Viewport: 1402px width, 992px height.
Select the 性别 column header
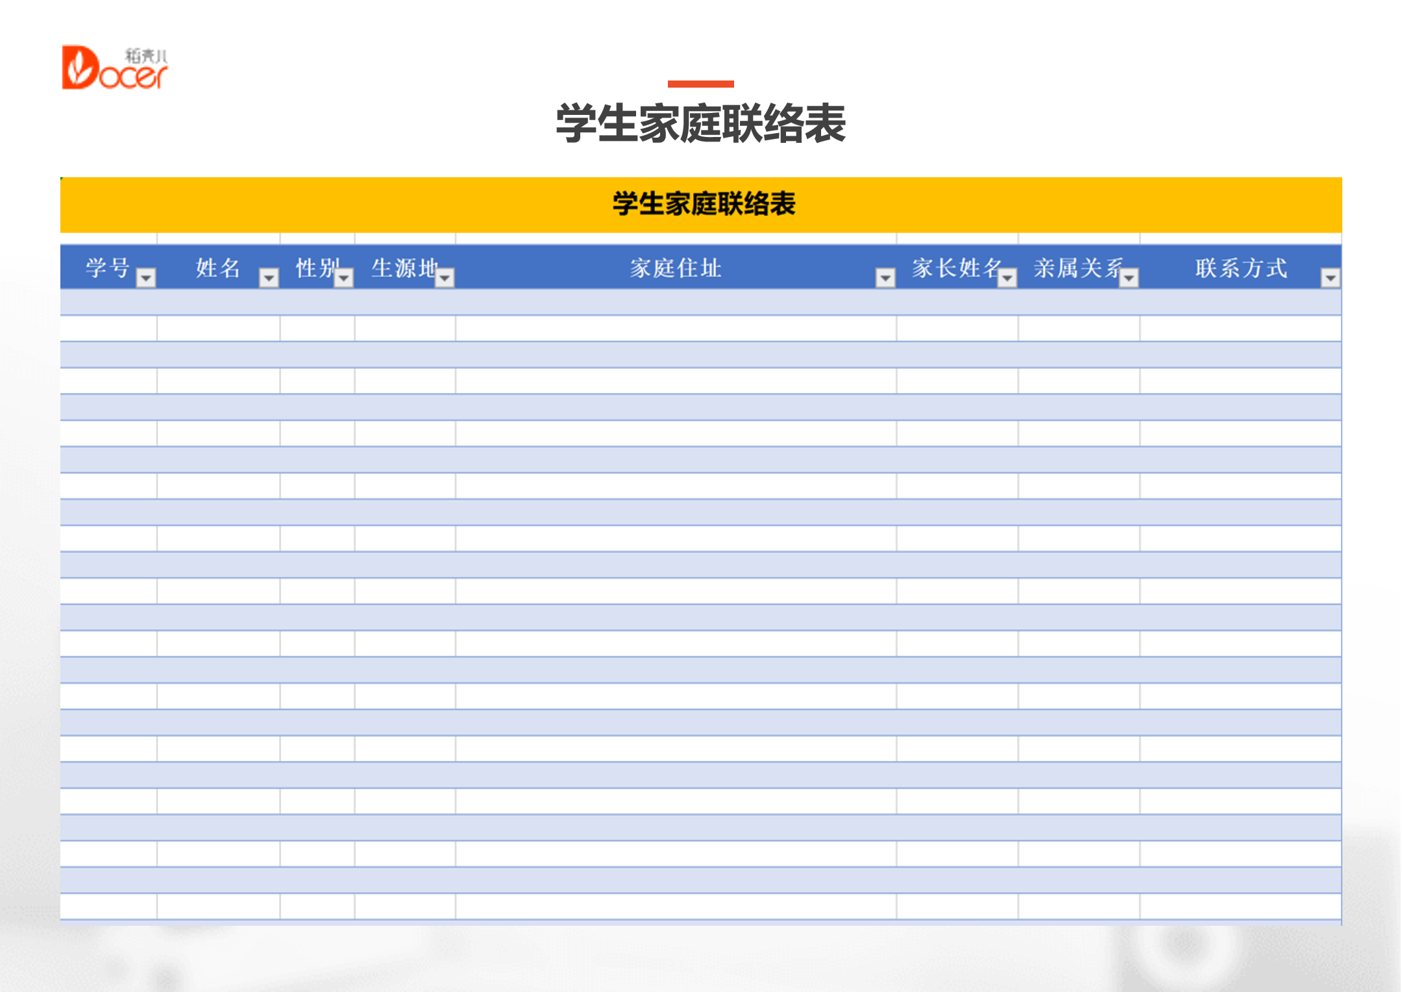tap(315, 266)
